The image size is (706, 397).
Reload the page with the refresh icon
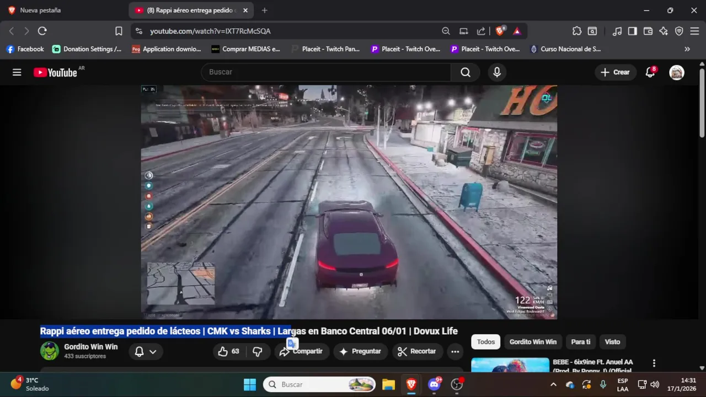pos(42,31)
